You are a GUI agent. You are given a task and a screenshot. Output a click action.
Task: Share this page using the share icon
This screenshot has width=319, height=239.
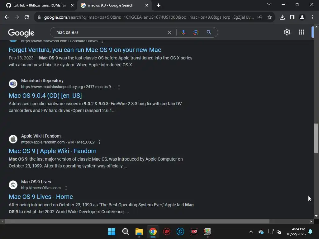[260, 17]
